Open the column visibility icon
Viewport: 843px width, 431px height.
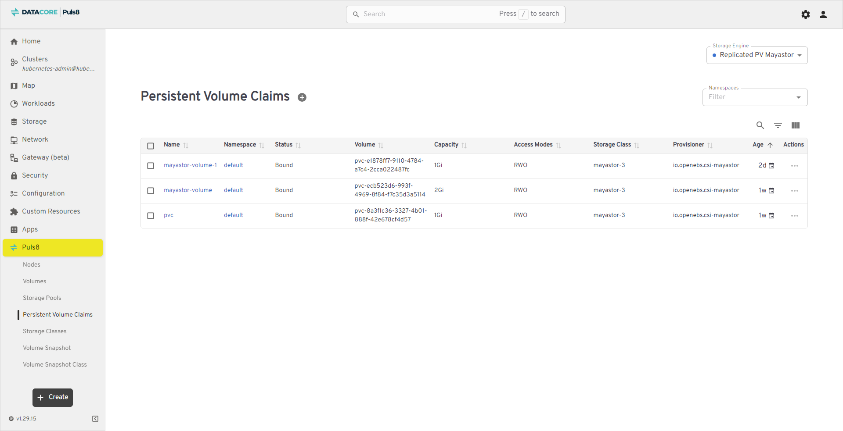coord(796,125)
